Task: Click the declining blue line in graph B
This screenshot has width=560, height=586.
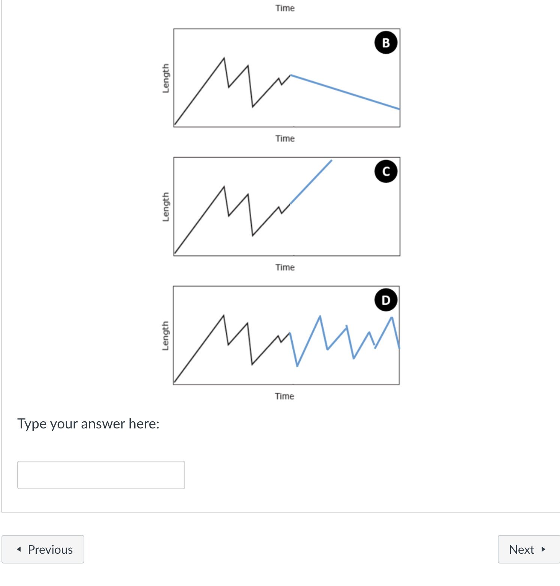Action: (345, 92)
